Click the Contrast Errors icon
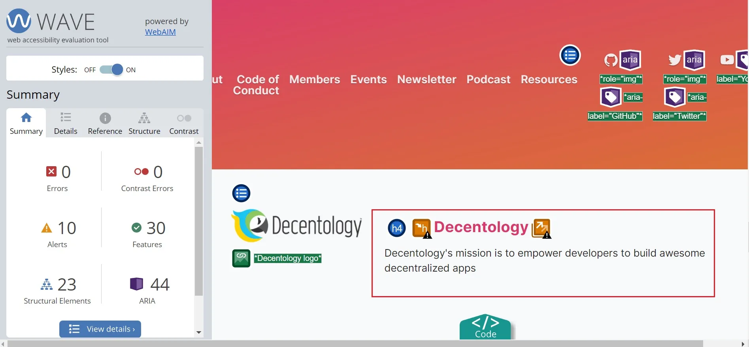Image resolution: width=749 pixels, height=347 pixels. pyautogui.click(x=141, y=171)
